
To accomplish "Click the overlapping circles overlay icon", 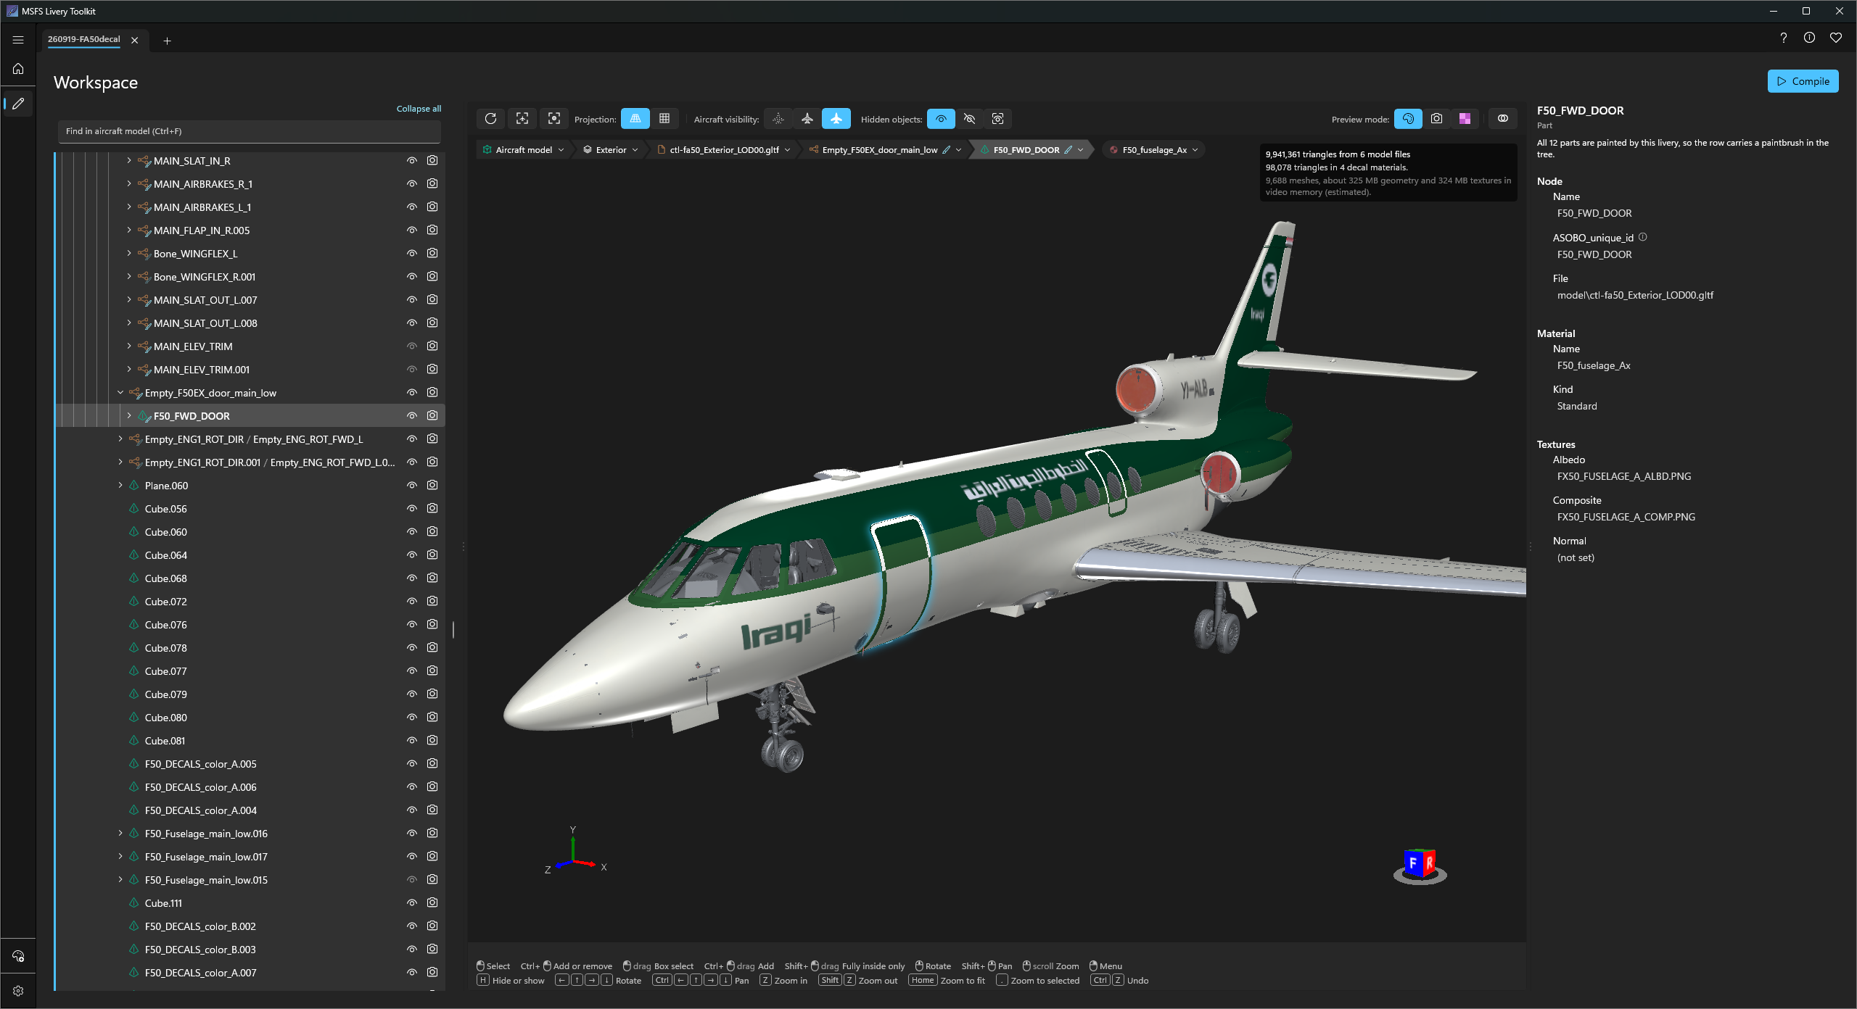I will [1503, 119].
